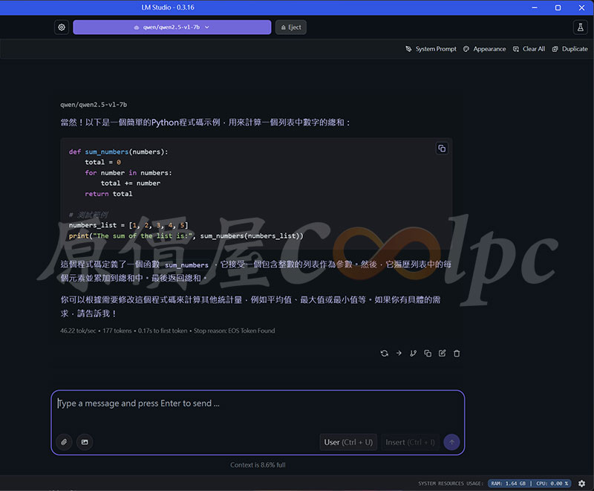
Task: Click the 'LM Studio - 0.3.16' window title
Action: click(168, 7)
